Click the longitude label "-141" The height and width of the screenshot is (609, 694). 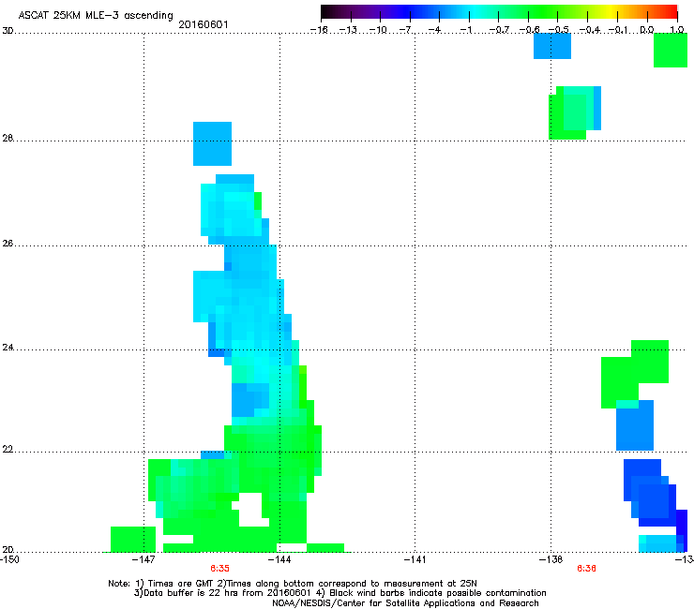(x=415, y=559)
